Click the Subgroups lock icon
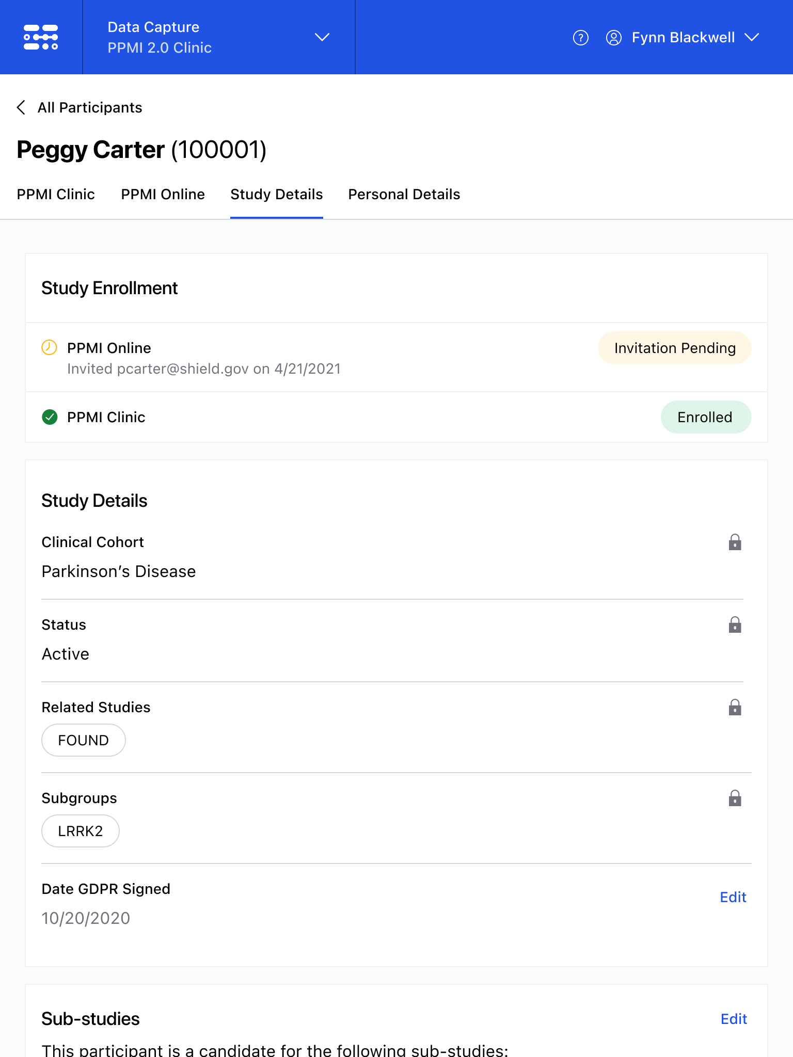The image size is (793, 1057). pos(735,798)
